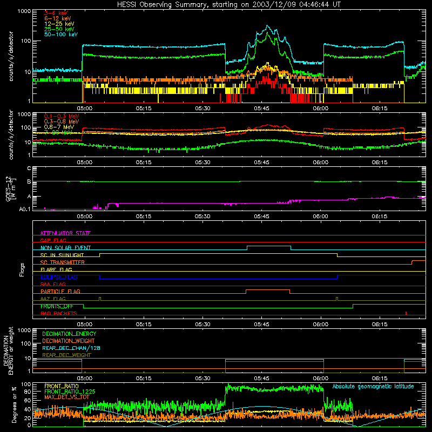Click the ECLIPSE_FLAG label
This screenshot has width=432, height=432.
[x=59, y=277]
